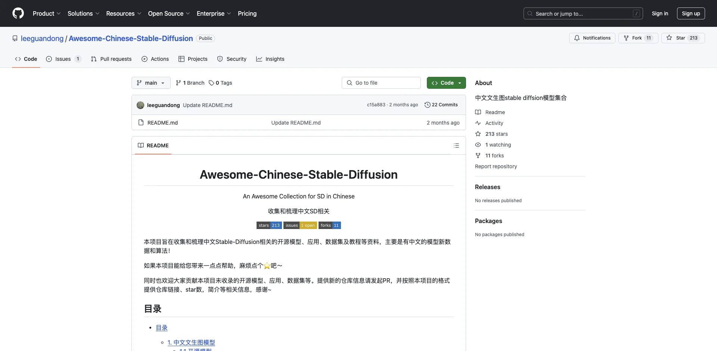Viewport: 717px width, 351px height.
Task: Open the Pull requests tab
Action: (x=111, y=59)
